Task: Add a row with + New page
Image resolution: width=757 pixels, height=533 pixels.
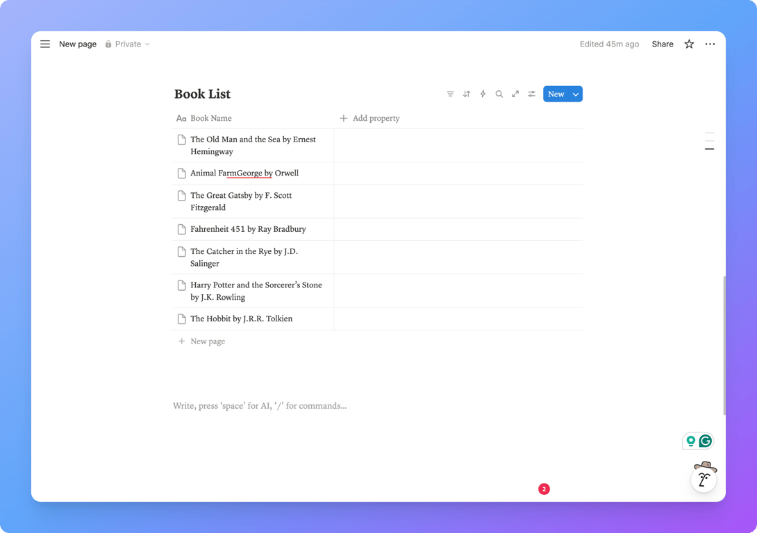Action: pos(202,341)
